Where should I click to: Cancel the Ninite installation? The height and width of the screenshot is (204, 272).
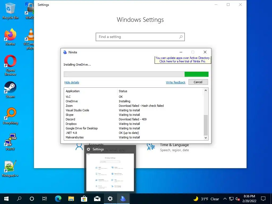coord(198,82)
